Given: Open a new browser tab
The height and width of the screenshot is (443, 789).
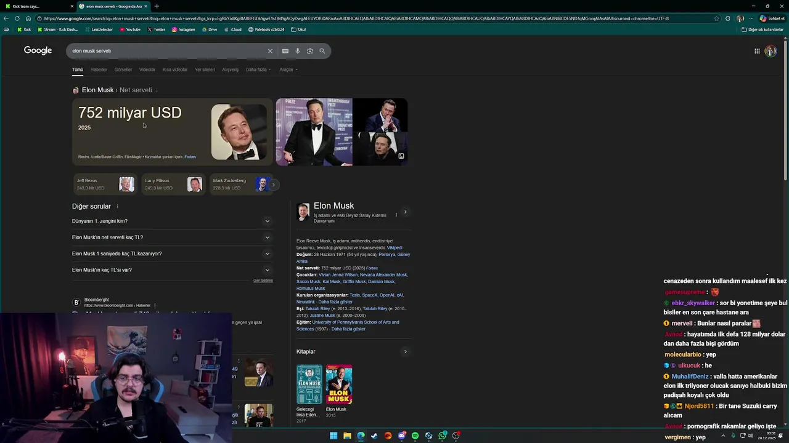Looking at the screenshot, I should pos(157,6).
